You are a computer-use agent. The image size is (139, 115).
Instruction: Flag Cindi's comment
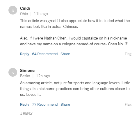[128, 54]
